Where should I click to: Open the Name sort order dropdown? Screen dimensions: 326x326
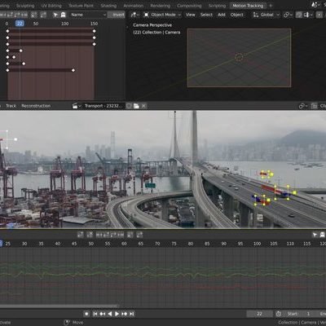[x=88, y=15]
